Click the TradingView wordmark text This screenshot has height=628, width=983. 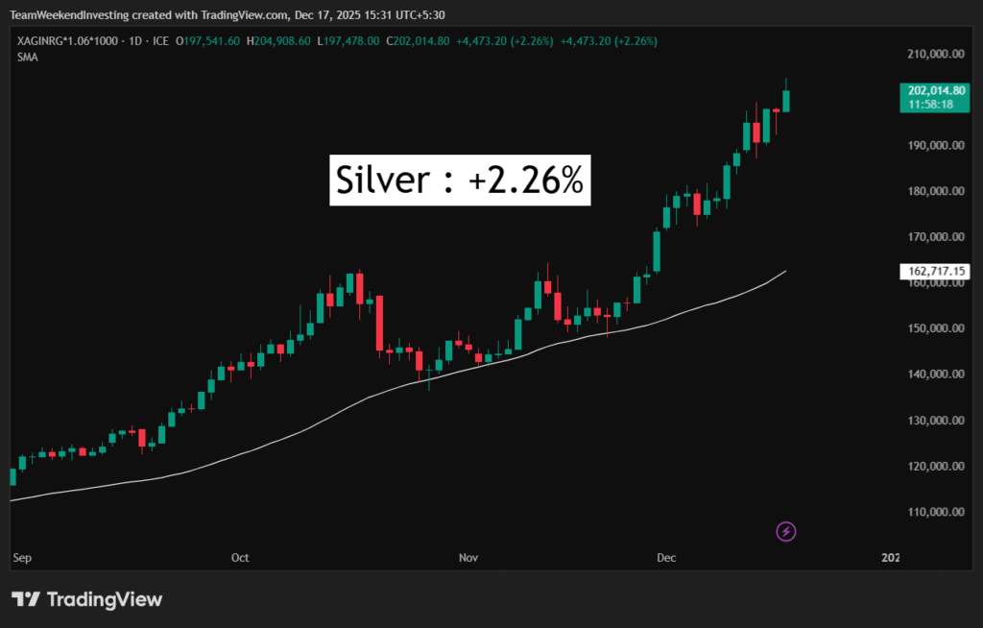click(105, 599)
